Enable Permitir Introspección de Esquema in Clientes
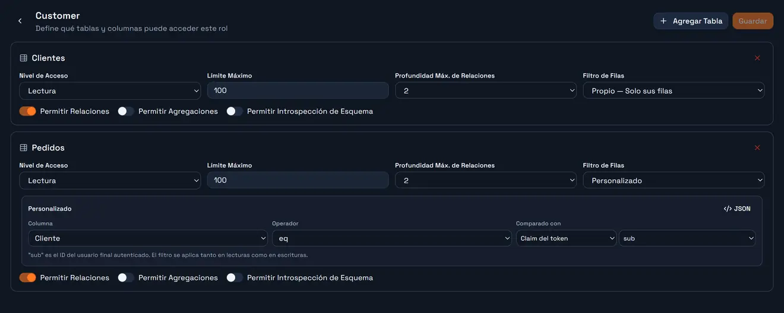This screenshot has height=313, width=784. pyautogui.click(x=235, y=111)
